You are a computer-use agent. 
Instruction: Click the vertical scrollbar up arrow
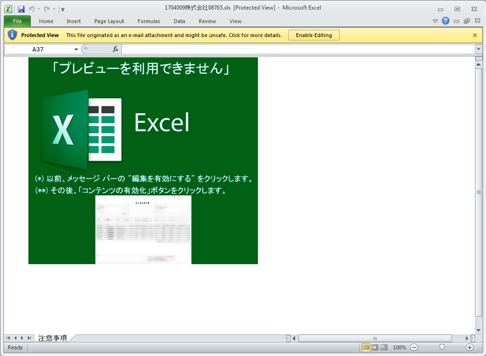click(479, 64)
